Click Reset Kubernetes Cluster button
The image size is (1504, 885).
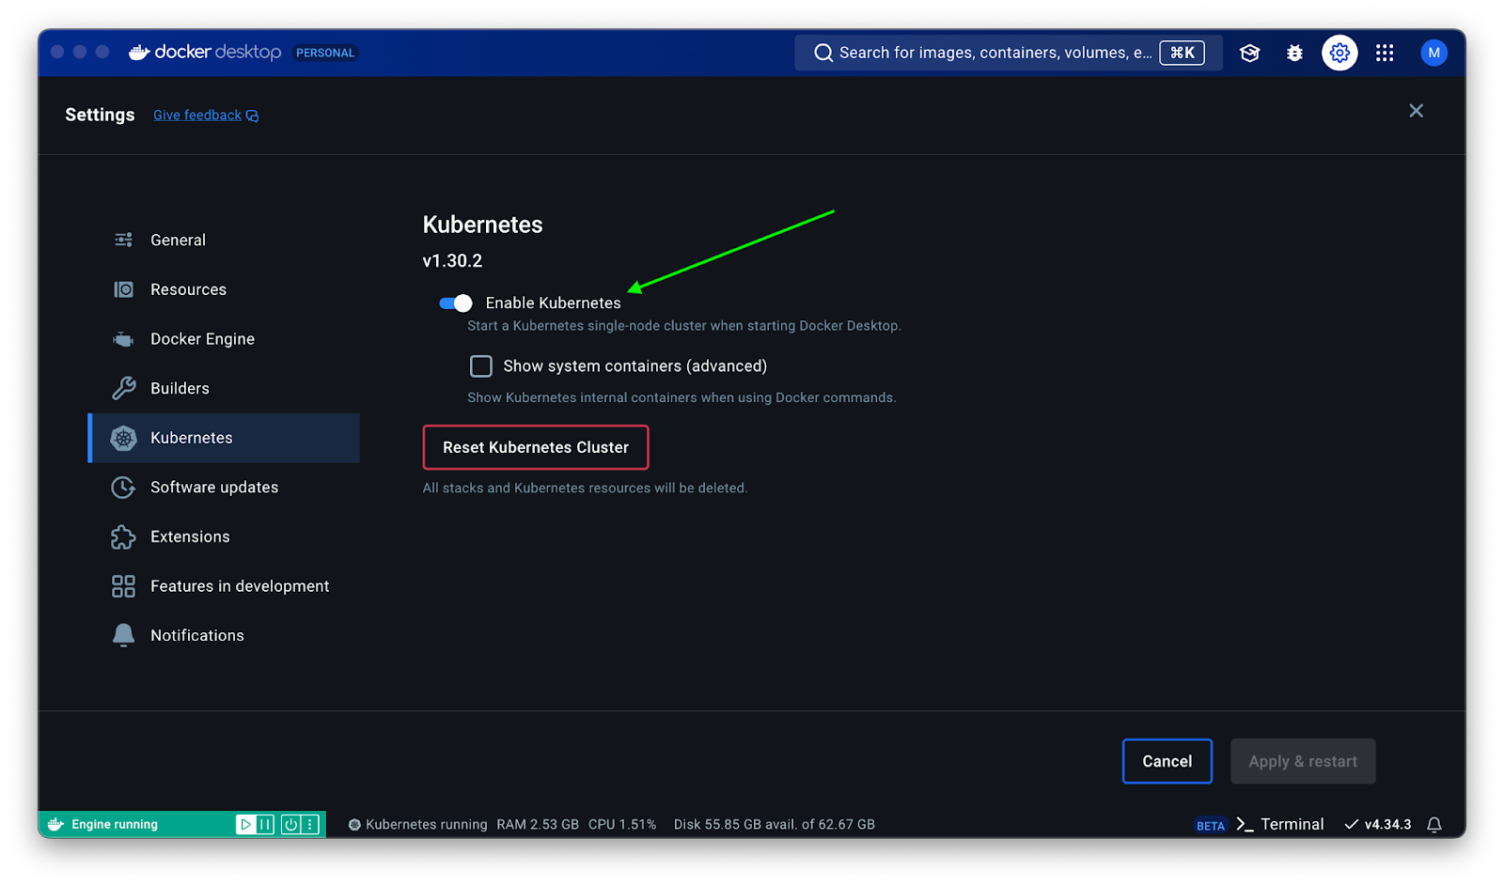point(536,447)
